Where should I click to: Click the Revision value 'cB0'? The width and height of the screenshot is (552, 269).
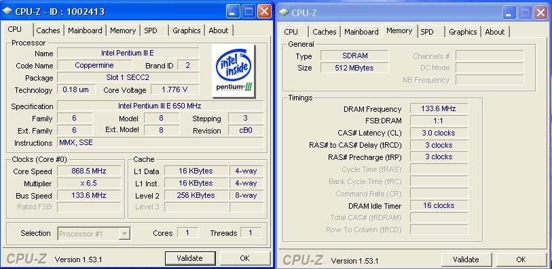[246, 130]
